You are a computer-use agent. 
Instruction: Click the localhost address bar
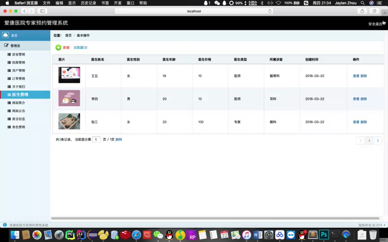[x=194, y=11]
